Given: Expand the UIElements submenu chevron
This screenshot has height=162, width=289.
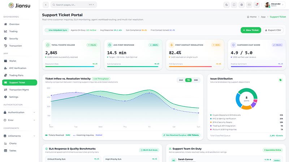Looking at the screenshot, I should point(34,136).
